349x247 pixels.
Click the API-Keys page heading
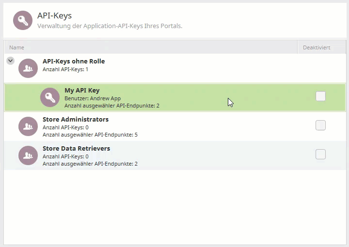pos(54,16)
